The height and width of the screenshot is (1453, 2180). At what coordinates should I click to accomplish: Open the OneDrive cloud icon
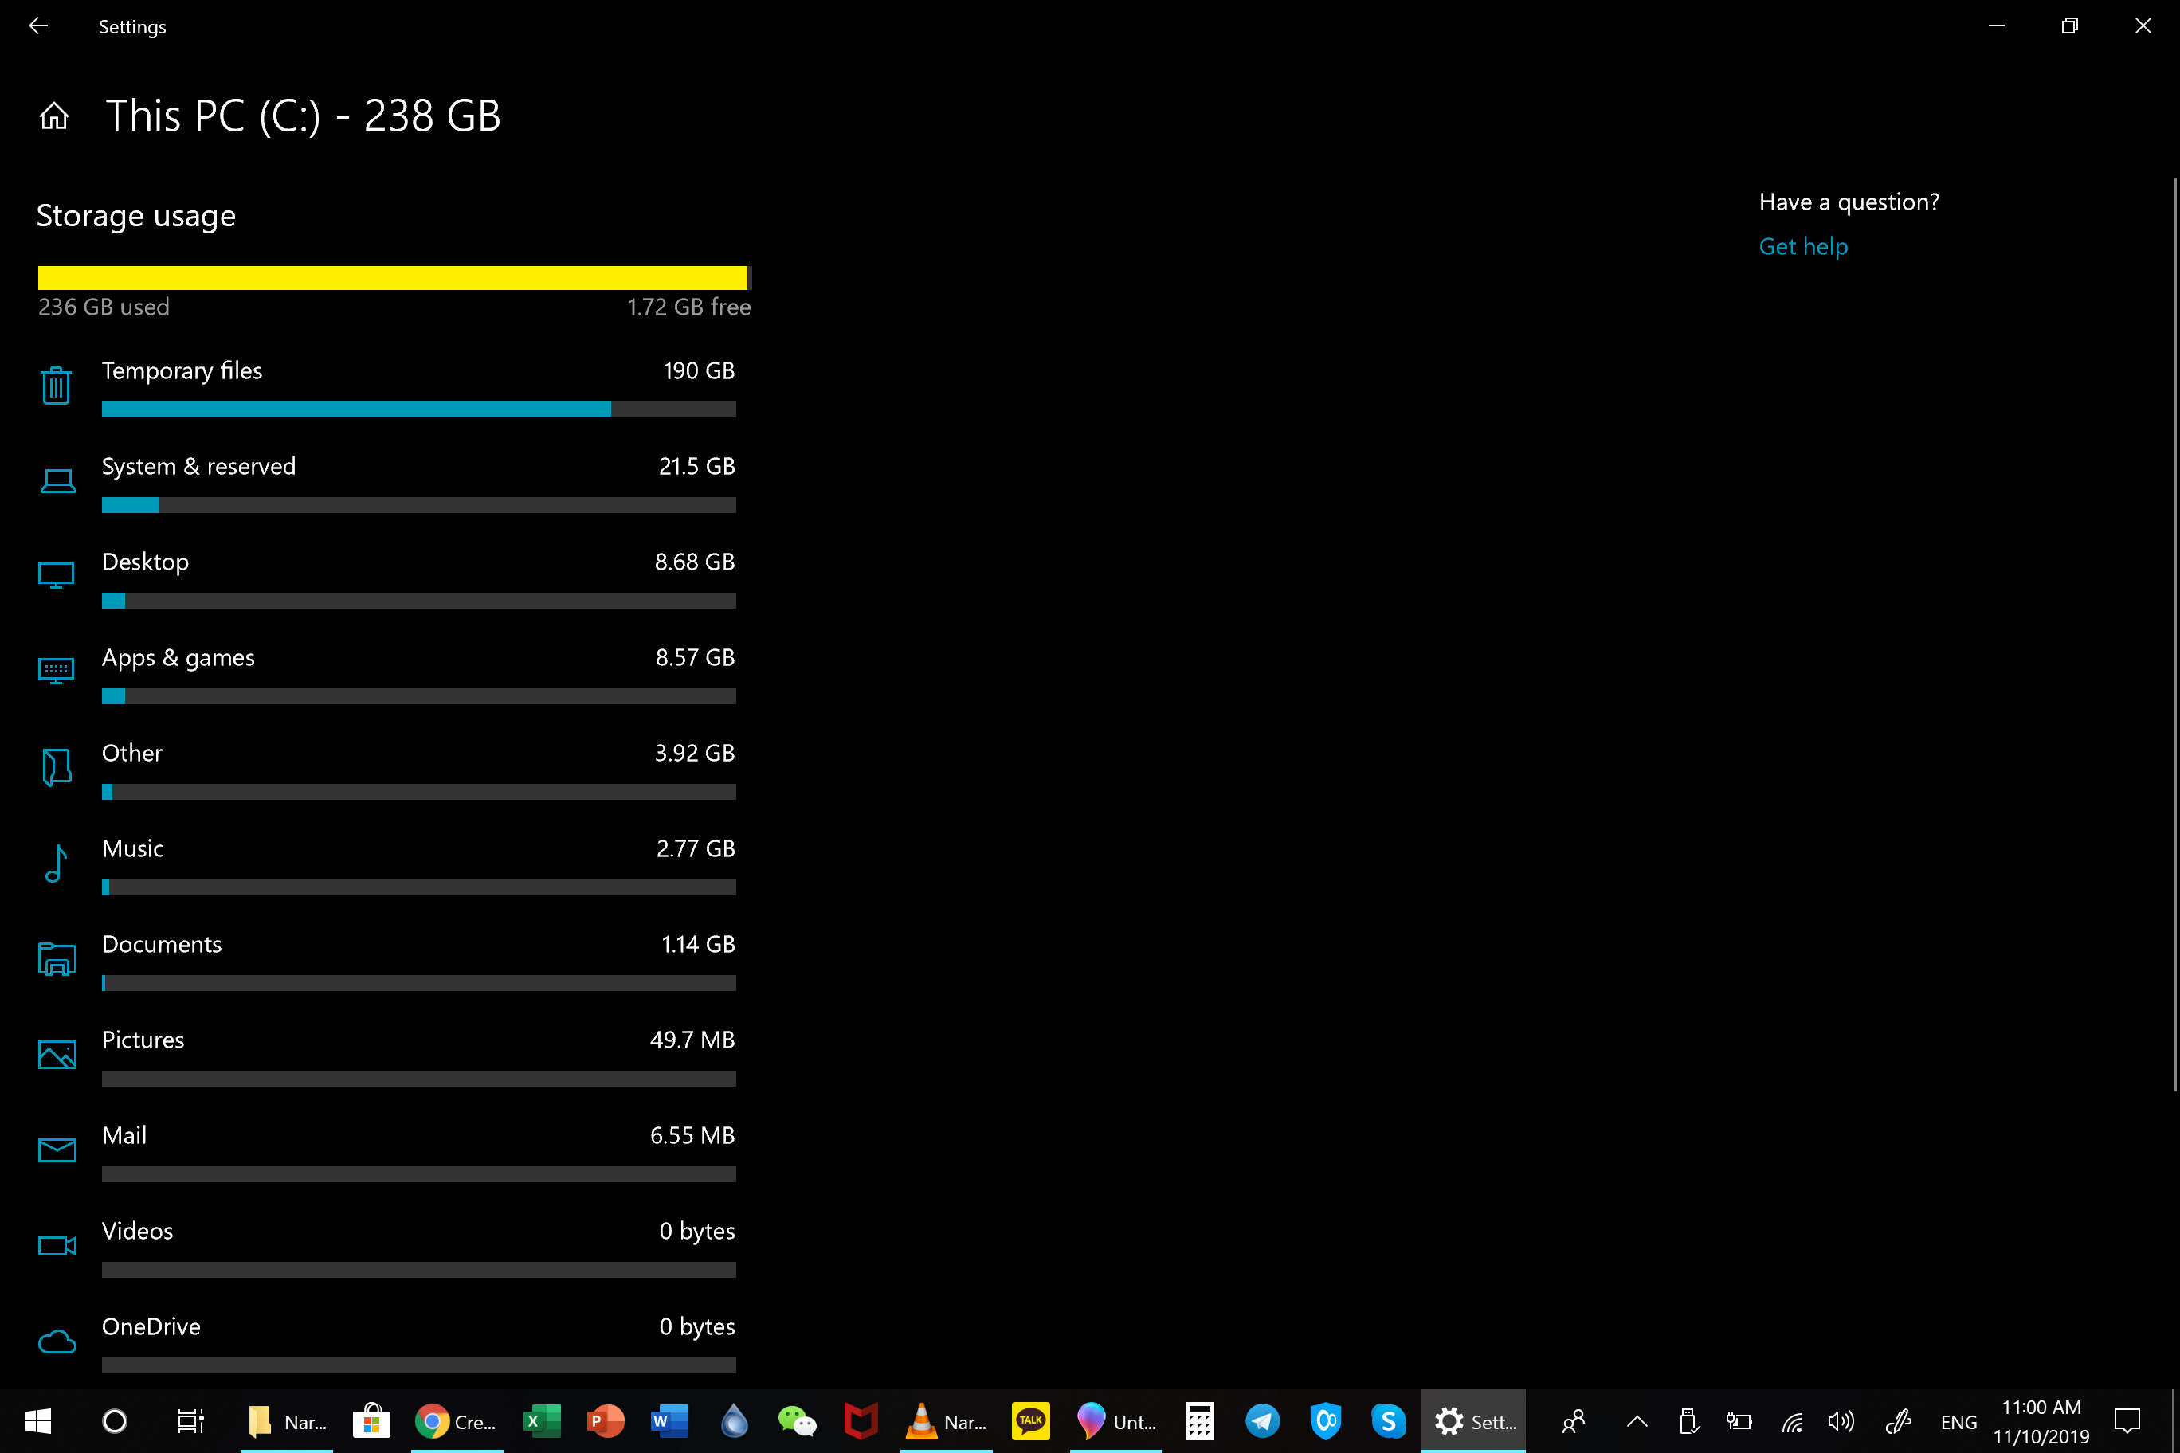click(x=57, y=1341)
